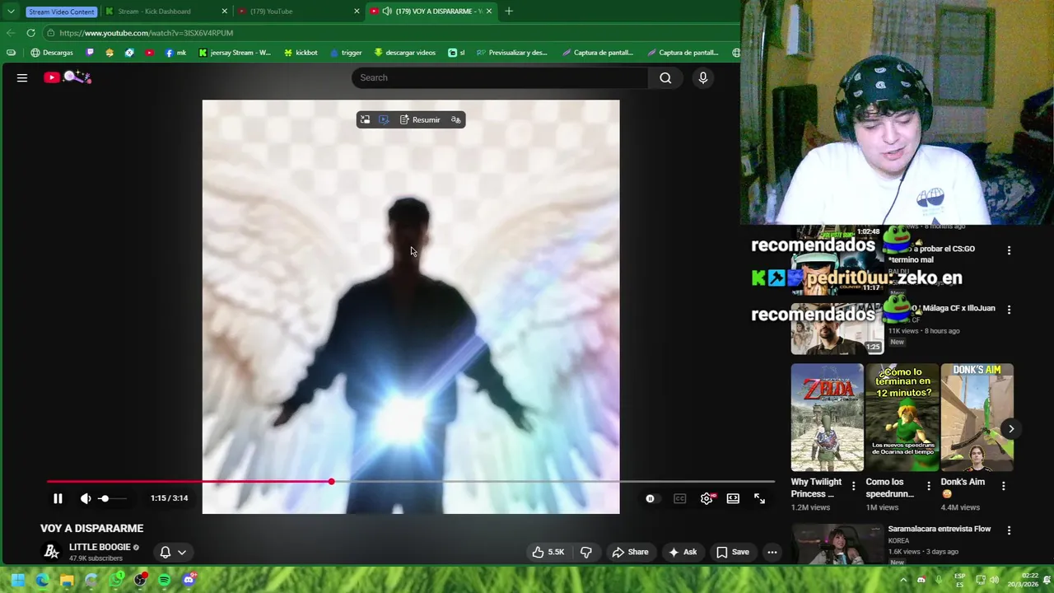Image resolution: width=1054 pixels, height=593 pixels.
Task: Open Donk's Aim short thumbnail
Action: [977, 418]
